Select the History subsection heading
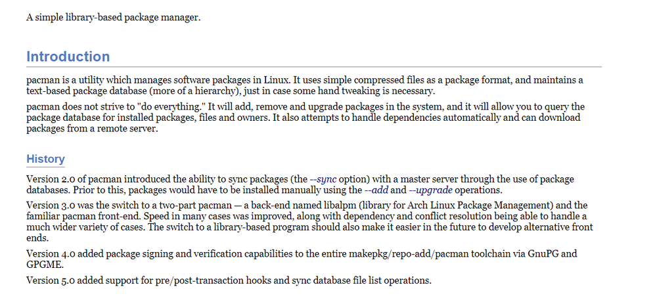 (45, 159)
